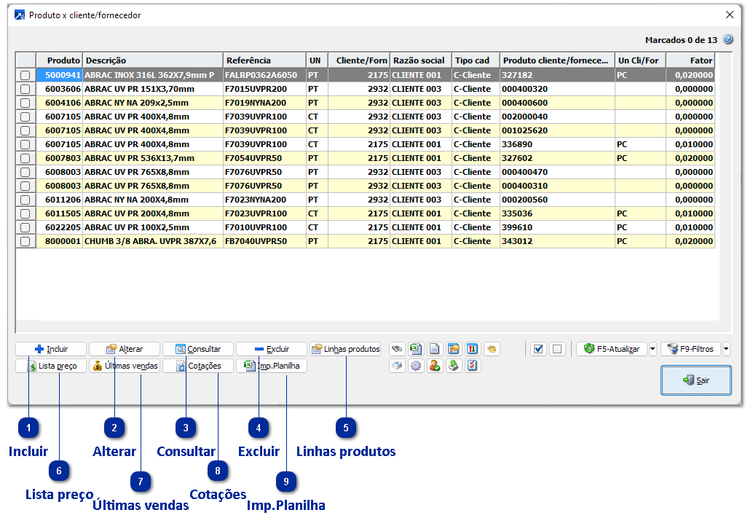Click the mark-all checked box button
The image size is (748, 526).
(x=538, y=349)
